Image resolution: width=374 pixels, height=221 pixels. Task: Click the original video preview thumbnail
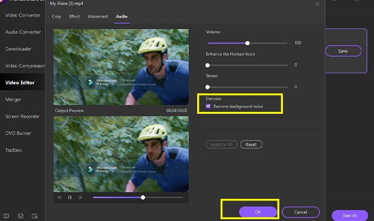pos(121,67)
